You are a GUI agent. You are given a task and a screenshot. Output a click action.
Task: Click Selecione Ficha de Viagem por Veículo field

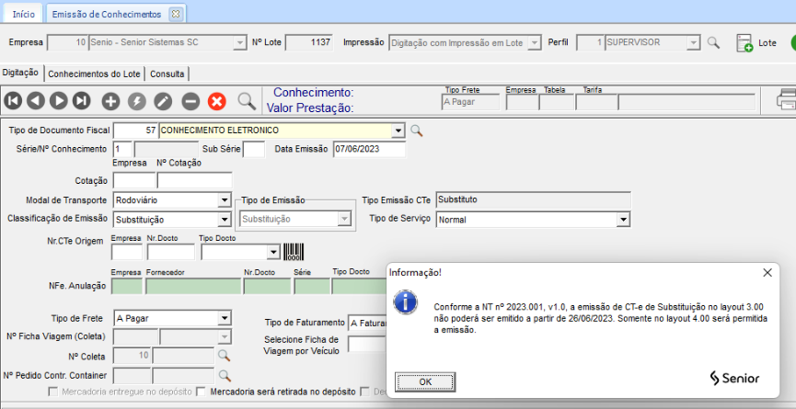tap(367, 345)
